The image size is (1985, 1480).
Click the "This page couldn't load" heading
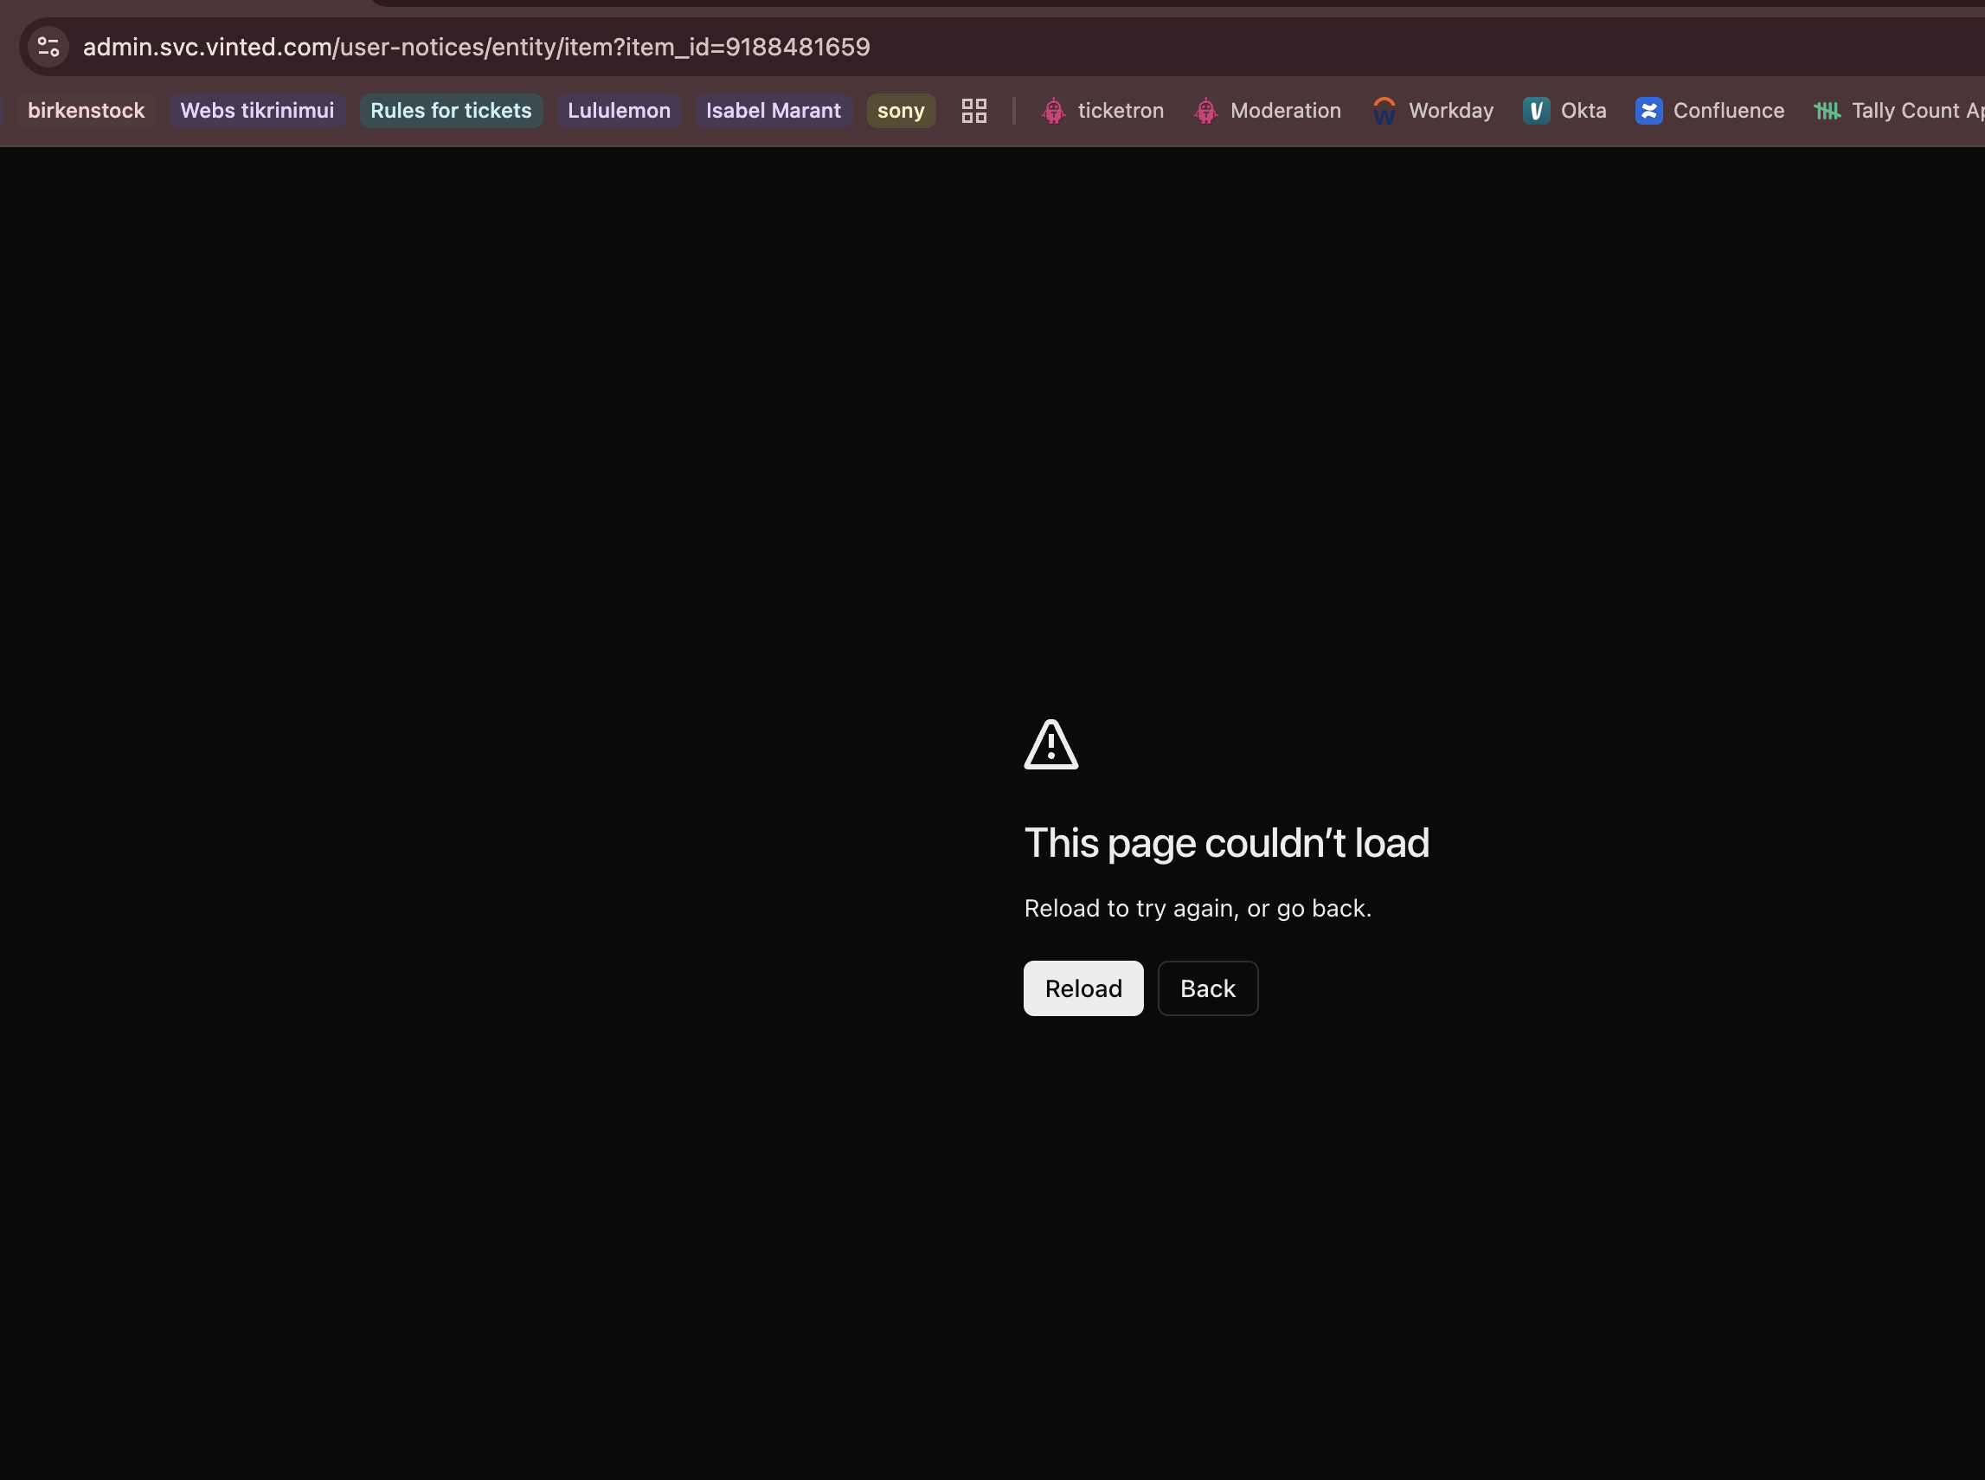pyautogui.click(x=1226, y=843)
